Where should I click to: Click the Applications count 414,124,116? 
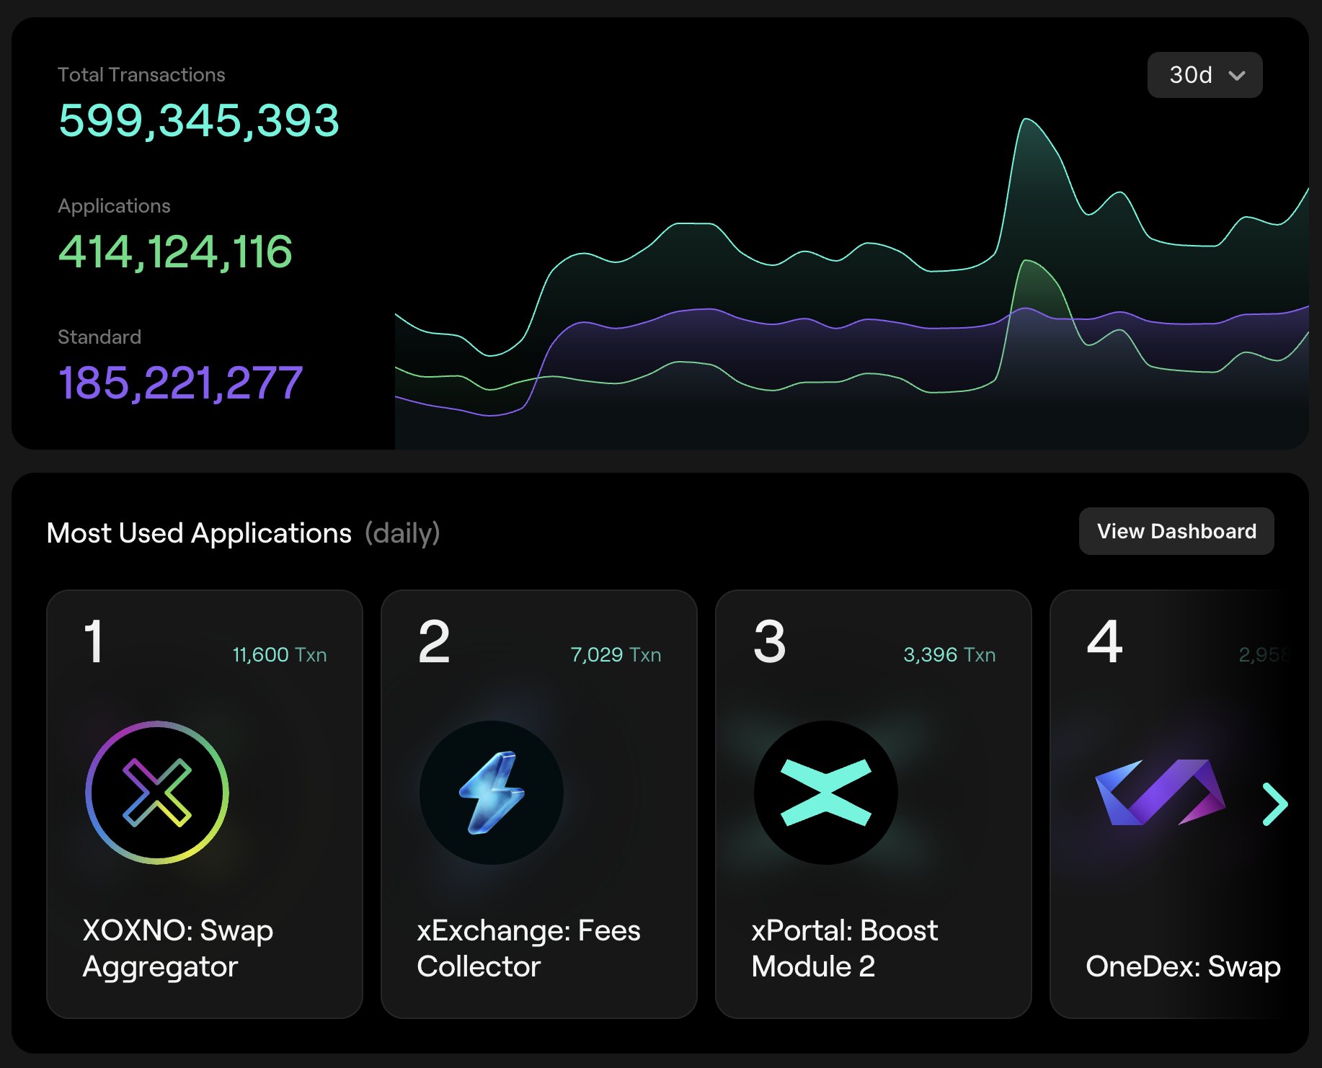pyautogui.click(x=175, y=252)
